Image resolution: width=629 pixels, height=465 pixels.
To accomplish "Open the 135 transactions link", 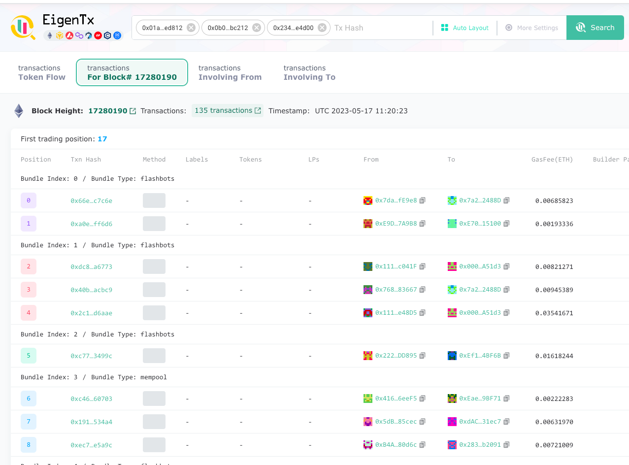I will pos(228,110).
